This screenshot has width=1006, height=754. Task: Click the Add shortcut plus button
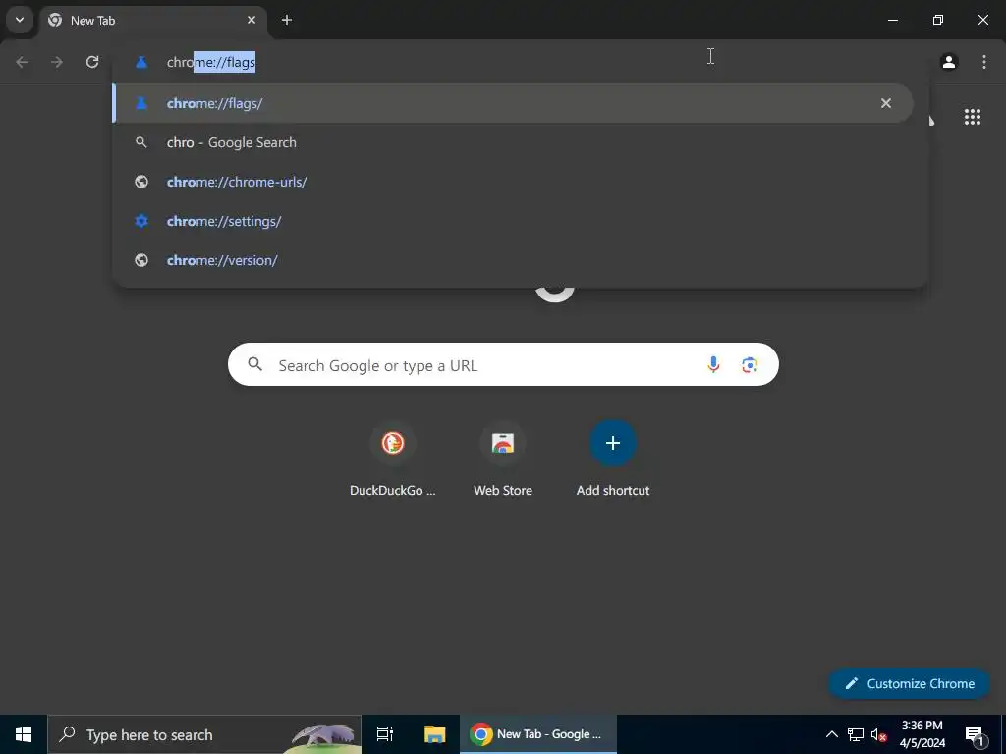pyautogui.click(x=613, y=443)
